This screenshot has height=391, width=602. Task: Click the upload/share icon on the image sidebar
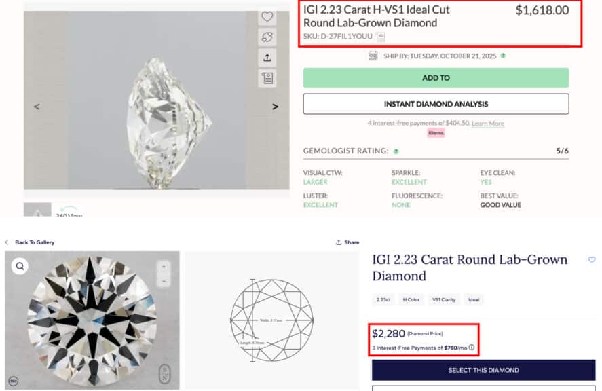[267, 58]
